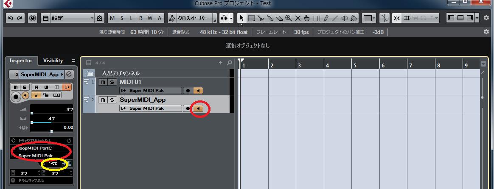Open the loopMIDI PortC input routing
This screenshot has width=494, height=189.
41,148
